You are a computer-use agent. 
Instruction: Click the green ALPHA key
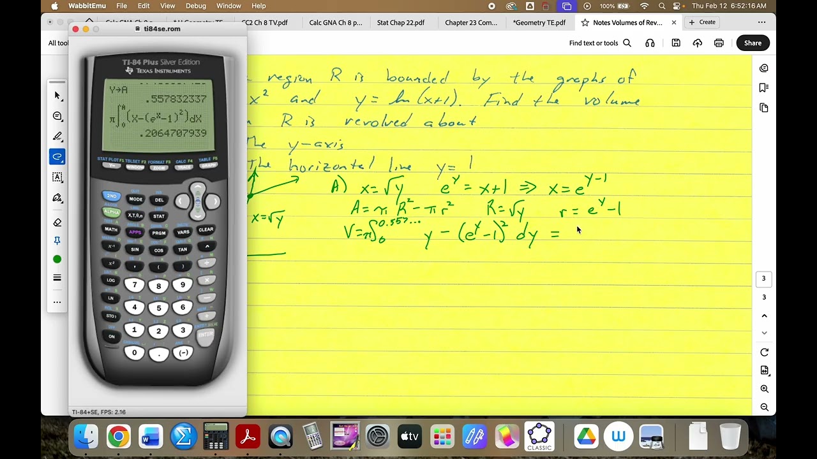112,212
